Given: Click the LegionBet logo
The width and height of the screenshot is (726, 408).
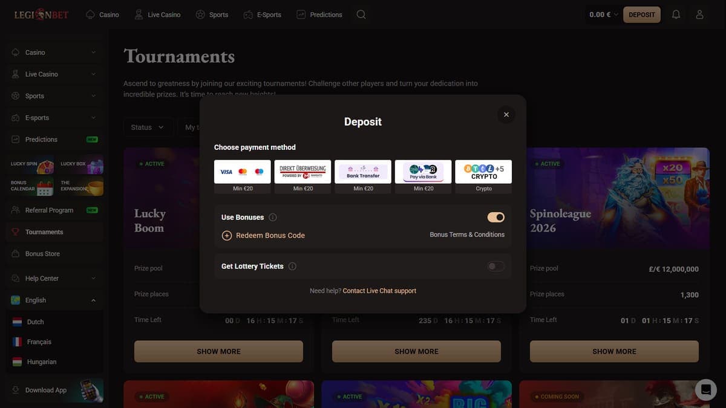Looking at the screenshot, I should [41, 15].
